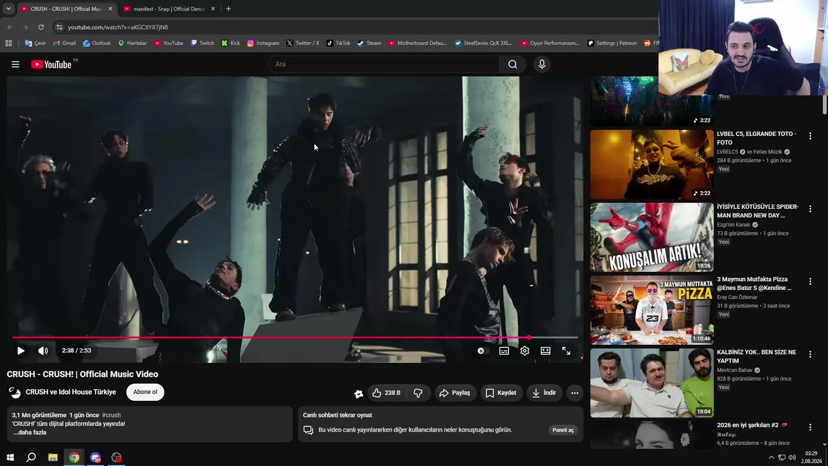Adjust system volume from the tray speaker icon
This screenshot has width=828, height=466.
792,458
